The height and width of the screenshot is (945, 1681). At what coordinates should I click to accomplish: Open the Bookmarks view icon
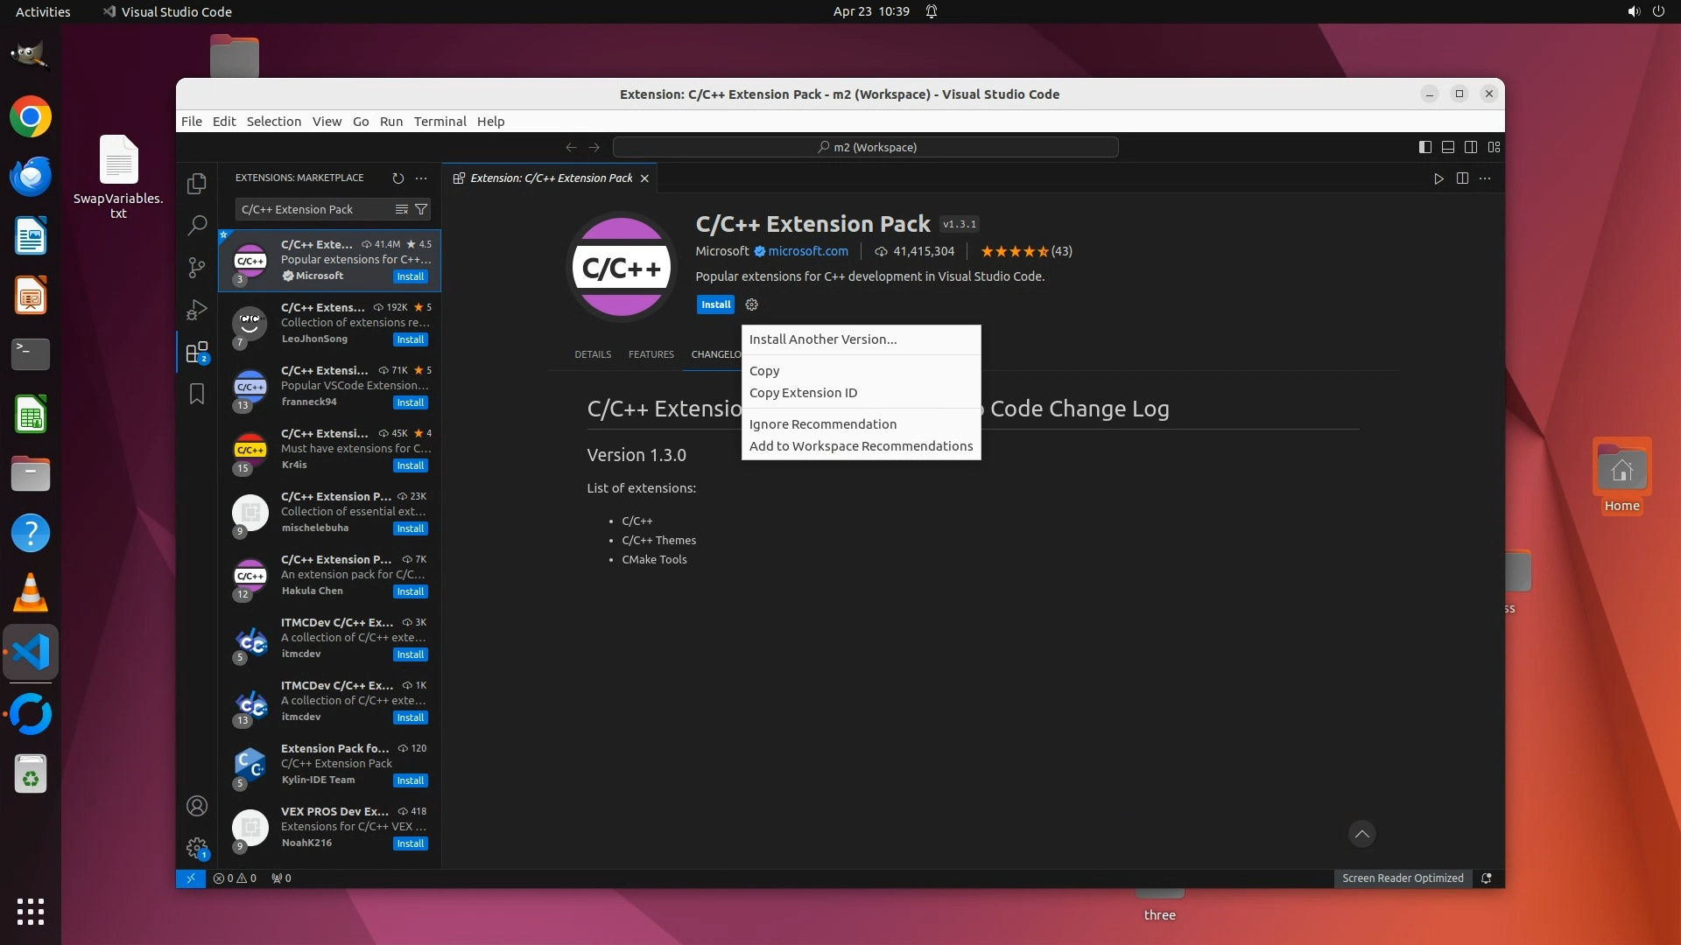(x=197, y=395)
